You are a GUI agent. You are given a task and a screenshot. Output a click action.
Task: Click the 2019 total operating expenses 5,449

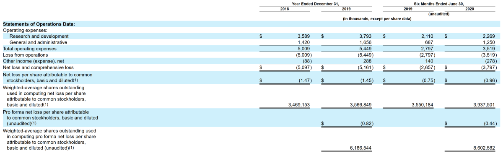tap(365, 49)
